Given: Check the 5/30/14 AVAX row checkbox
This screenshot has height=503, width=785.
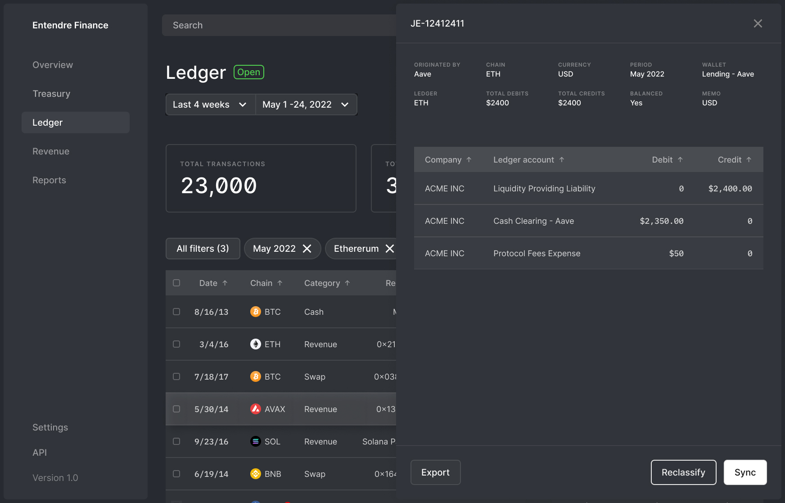Looking at the screenshot, I should [x=176, y=409].
